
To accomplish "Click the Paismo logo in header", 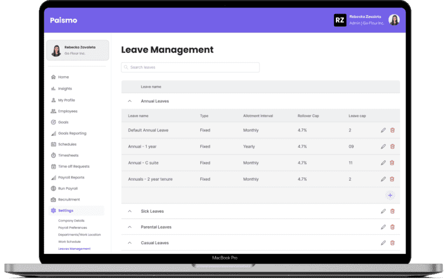I will point(63,20).
